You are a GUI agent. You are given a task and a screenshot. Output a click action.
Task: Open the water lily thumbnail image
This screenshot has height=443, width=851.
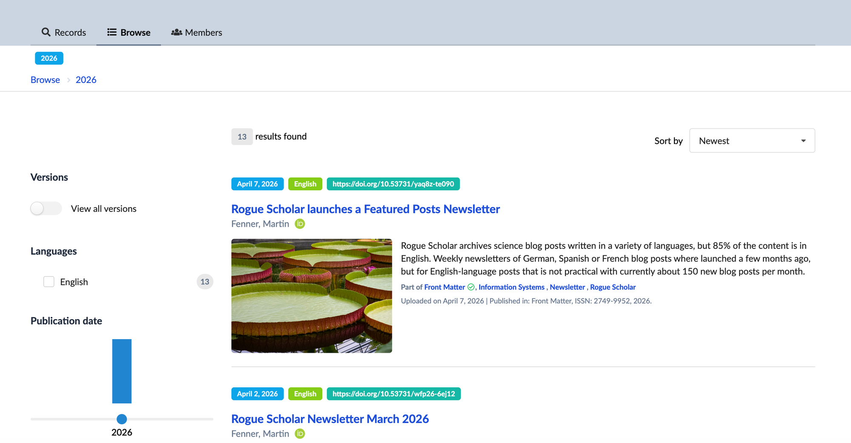coord(311,296)
